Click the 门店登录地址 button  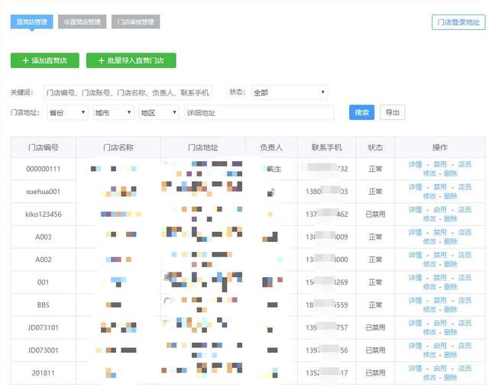[x=458, y=22]
